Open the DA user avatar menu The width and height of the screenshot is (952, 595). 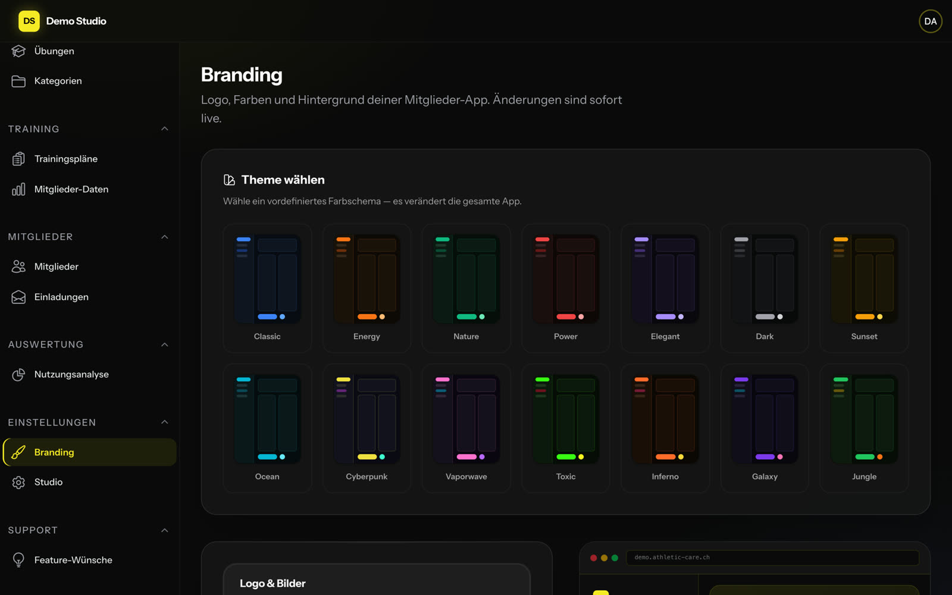pyautogui.click(x=931, y=21)
